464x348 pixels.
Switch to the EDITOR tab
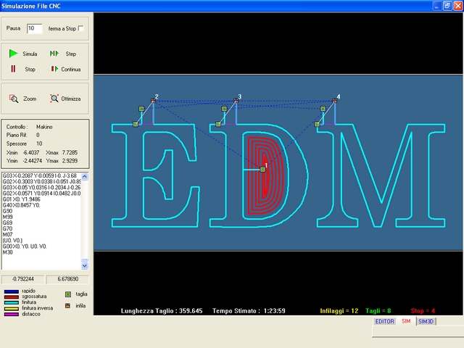tap(384, 321)
